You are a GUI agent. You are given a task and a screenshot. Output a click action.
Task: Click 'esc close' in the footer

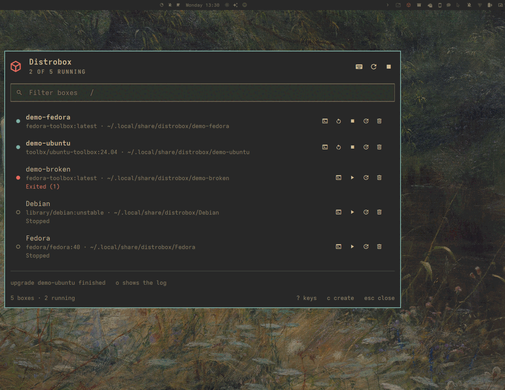(379, 298)
